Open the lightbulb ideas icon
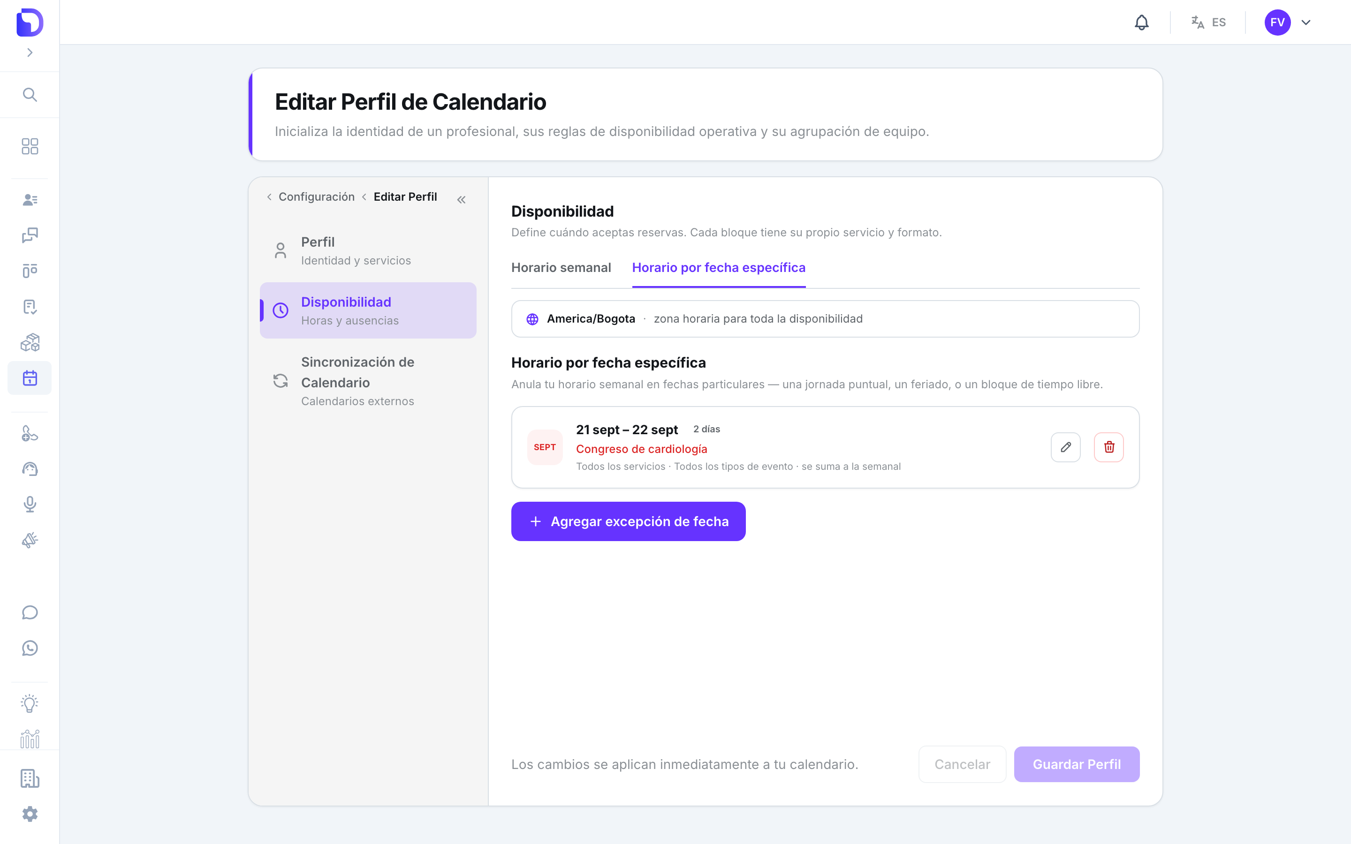Screen dimensions: 1351x844 (x=30, y=703)
